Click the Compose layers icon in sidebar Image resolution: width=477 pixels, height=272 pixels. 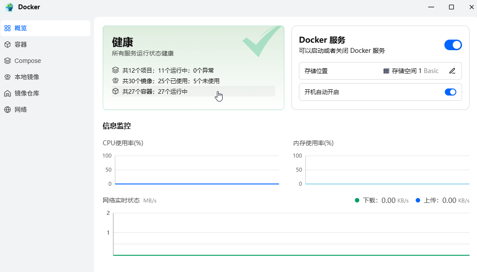9,60
